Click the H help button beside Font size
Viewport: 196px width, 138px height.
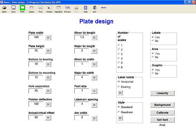click(x=94, y=91)
